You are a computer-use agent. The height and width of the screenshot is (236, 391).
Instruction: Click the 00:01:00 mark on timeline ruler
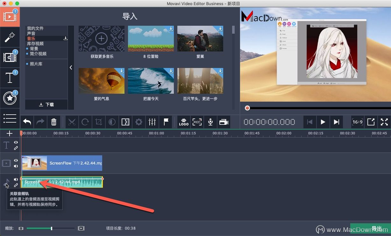pos(156,133)
